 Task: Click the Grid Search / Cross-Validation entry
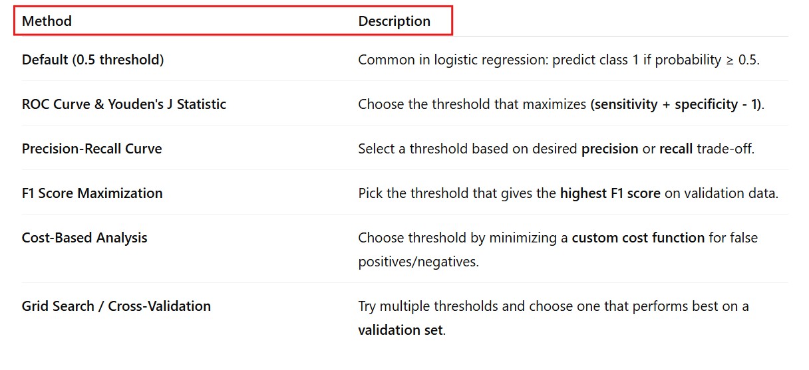116,306
